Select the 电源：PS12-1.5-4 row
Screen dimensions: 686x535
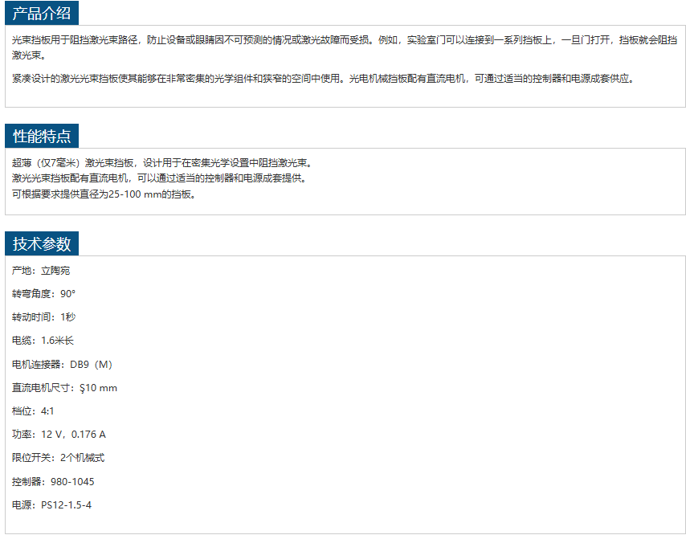[x=51, y=505]
